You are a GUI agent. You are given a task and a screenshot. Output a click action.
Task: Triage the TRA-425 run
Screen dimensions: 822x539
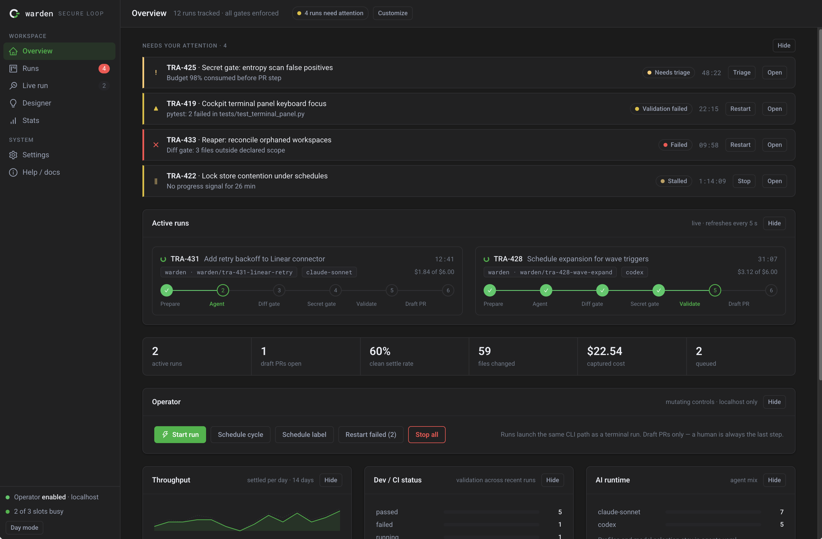741,73
